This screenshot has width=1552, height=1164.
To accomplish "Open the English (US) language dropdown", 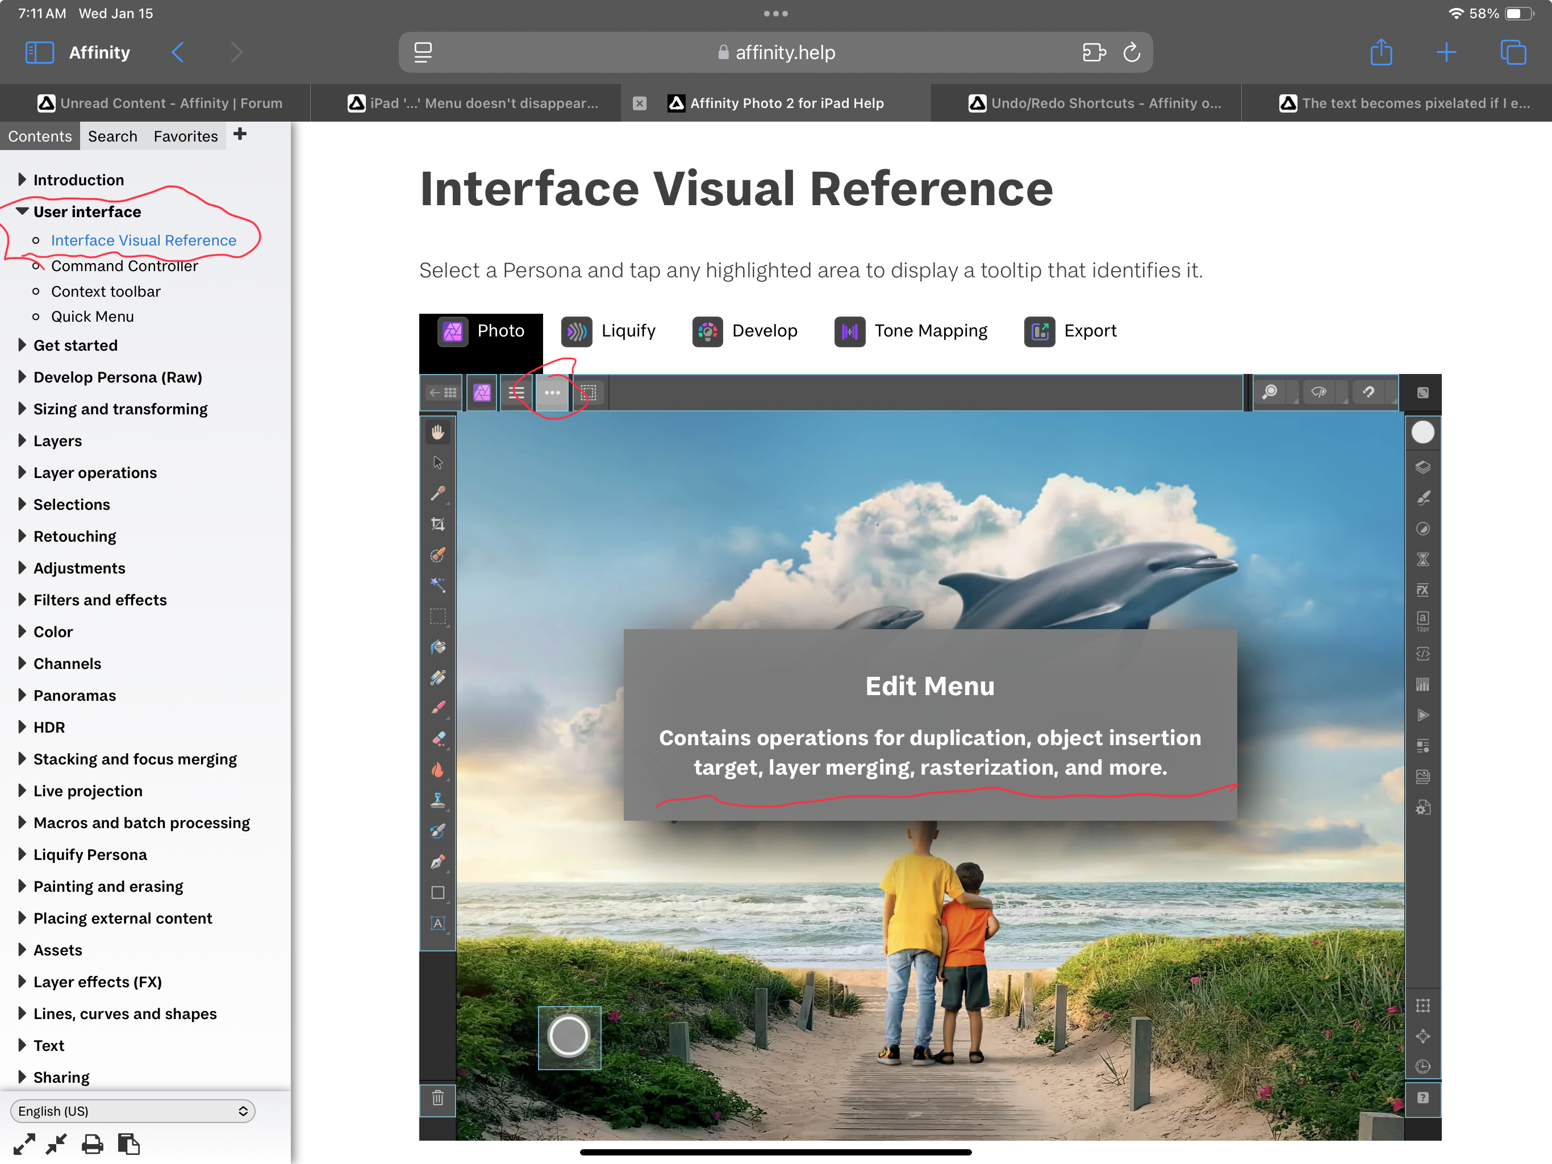I will [x=132, y=1111].
